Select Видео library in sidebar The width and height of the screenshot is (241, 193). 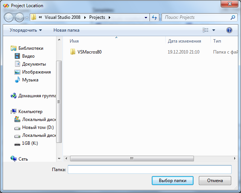(28, 56)
